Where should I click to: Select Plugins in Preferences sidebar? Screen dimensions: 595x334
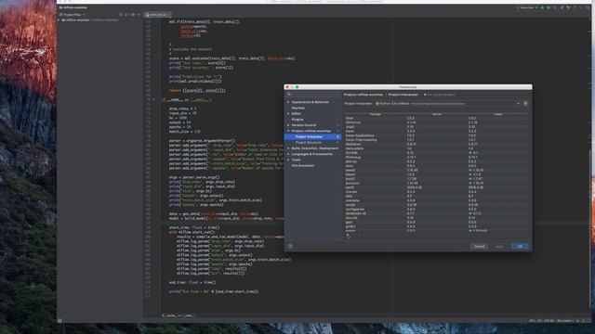297,120
